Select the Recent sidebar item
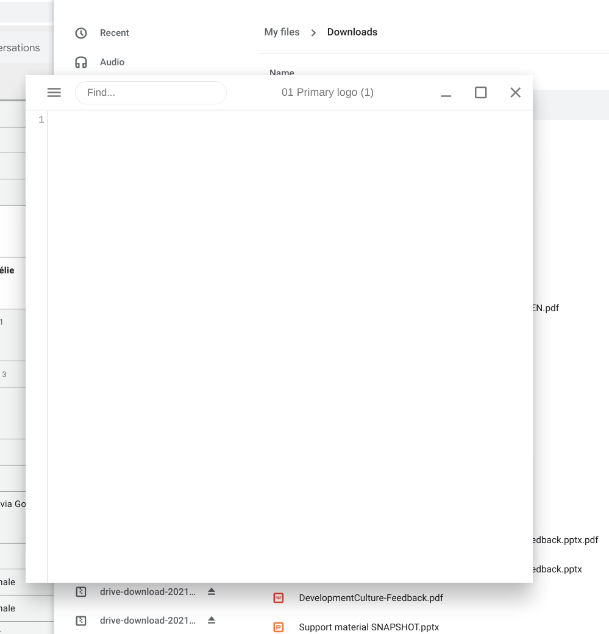This screenshot has height=634, width=609. pos(115,33)
